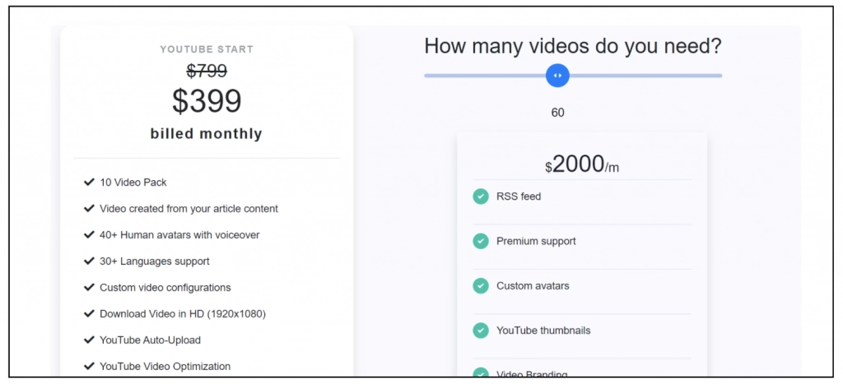Click the slider track right of the handle
843x384 pixels.
pos(642,76)
